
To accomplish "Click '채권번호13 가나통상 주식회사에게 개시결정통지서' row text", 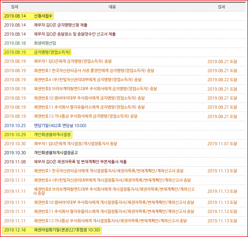I will 110,221.
